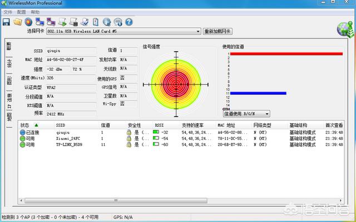Click the green status icon for TP-LINK_B5D9

tap(23, 144)
